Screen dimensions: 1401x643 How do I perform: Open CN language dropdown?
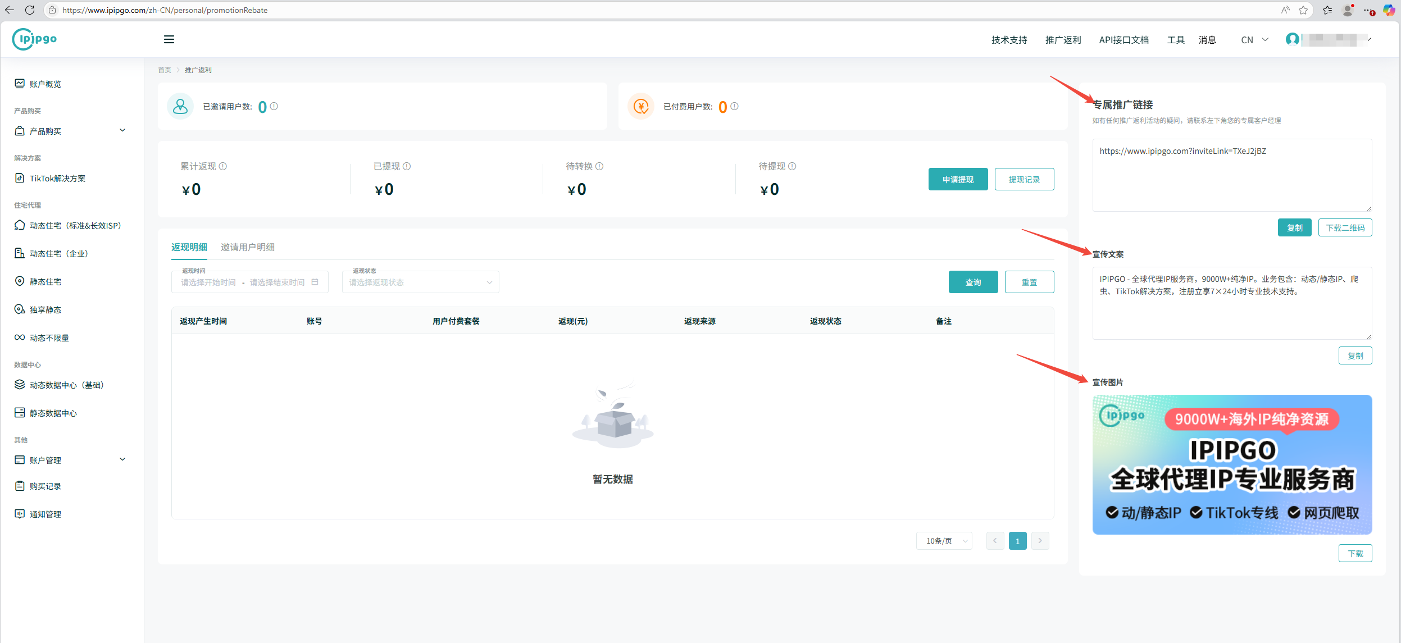click(x=1254, y=40)
